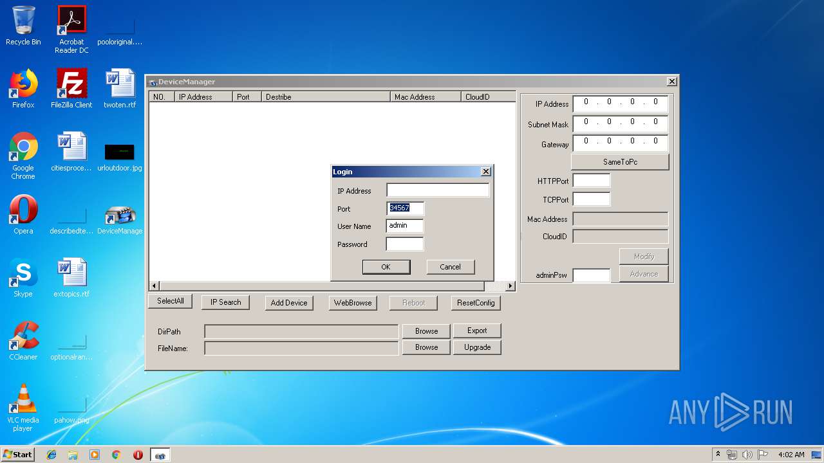Open the network tray icon
This screenshot has height=463, width=824.
[732, 455]
